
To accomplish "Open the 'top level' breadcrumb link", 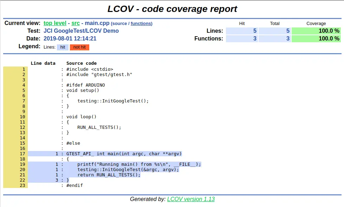I will [55, 23].
